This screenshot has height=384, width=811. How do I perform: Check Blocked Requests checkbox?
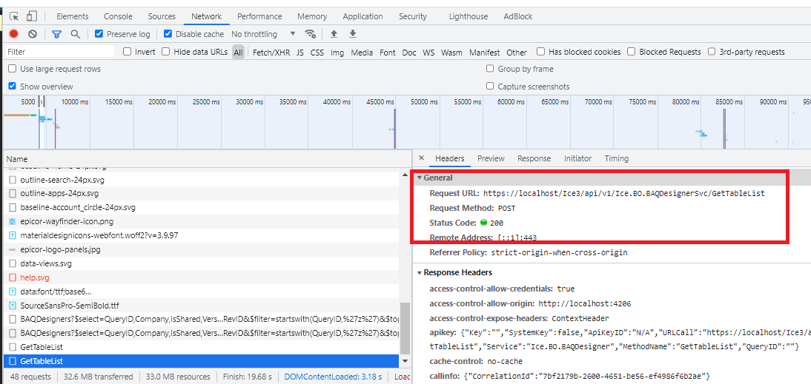tap(632, 52)
